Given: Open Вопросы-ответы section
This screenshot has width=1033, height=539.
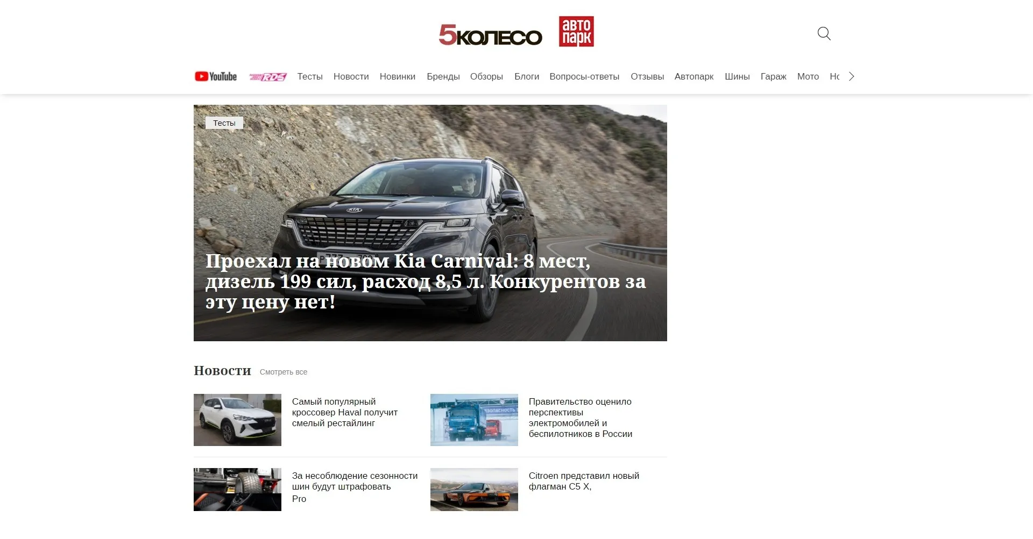Looking at the screenshot, I should pyautogui.click(x=584, y=76).
